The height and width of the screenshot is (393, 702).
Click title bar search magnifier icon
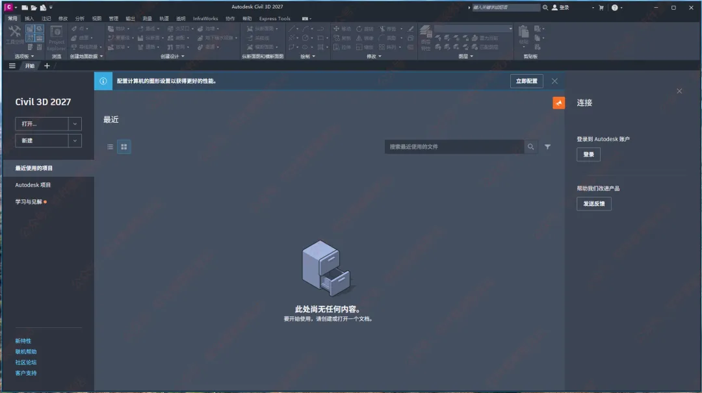click(x=545, y=8)
